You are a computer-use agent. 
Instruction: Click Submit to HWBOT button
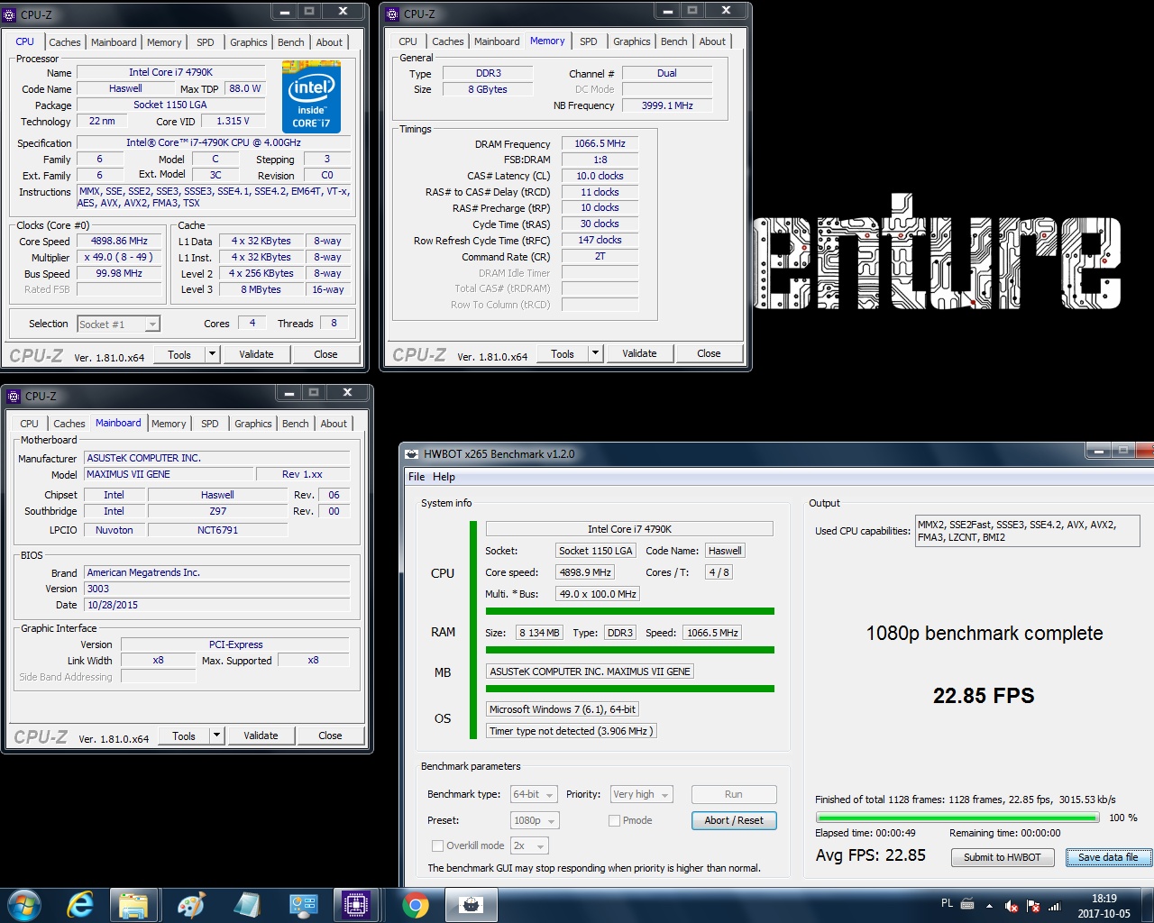1003,857
